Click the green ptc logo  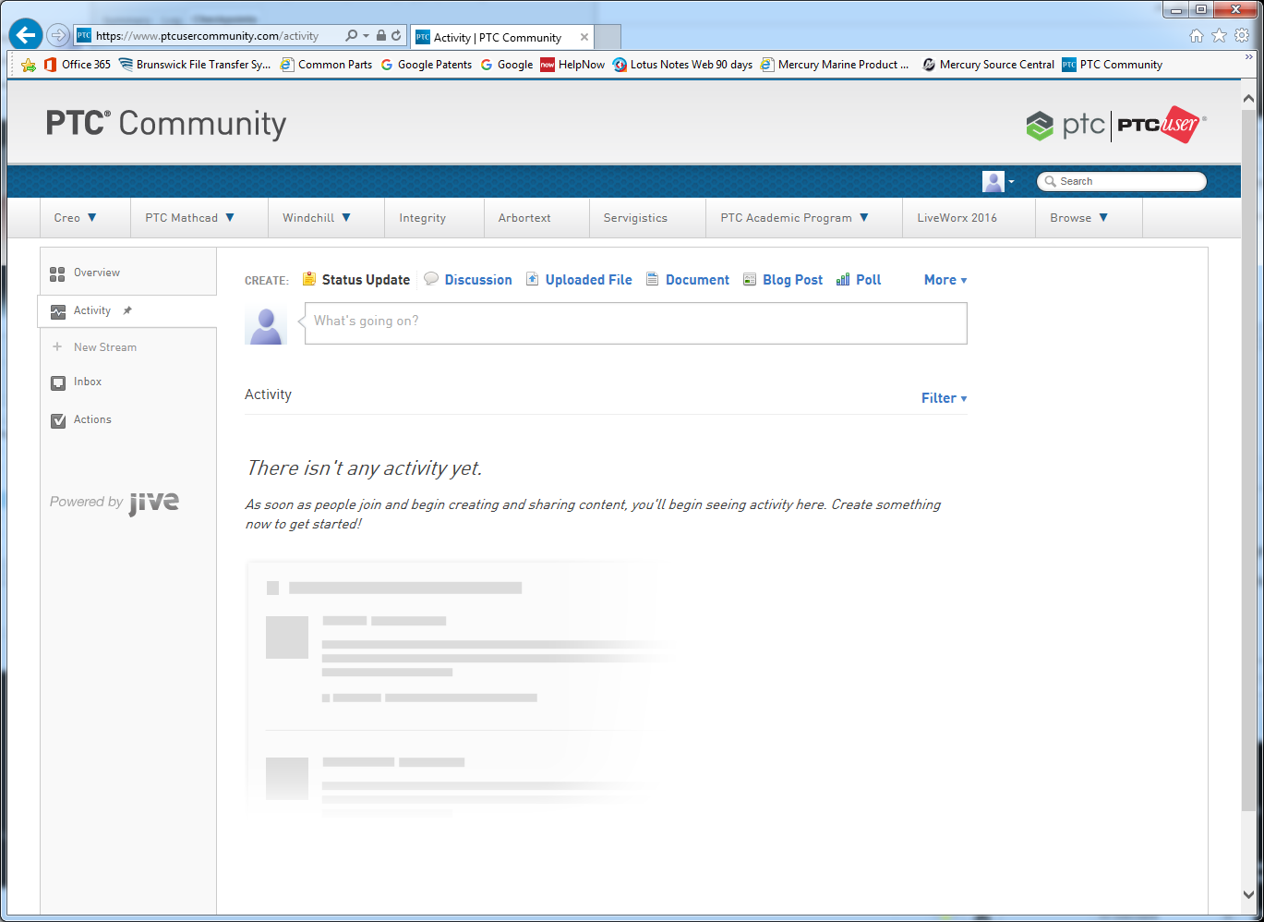[x=1065, y=125]
